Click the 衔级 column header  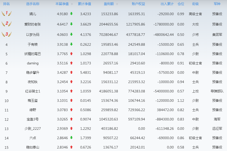tap(195, 4)
